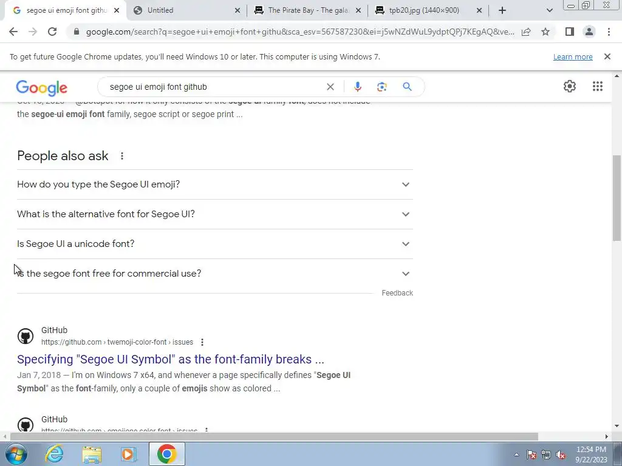622x466 pixels.
Task: Close the 'segoe ui emoji font githu' tab
Action: click(117, 11)
